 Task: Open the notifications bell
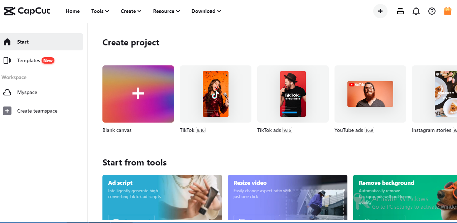point(416,11)
